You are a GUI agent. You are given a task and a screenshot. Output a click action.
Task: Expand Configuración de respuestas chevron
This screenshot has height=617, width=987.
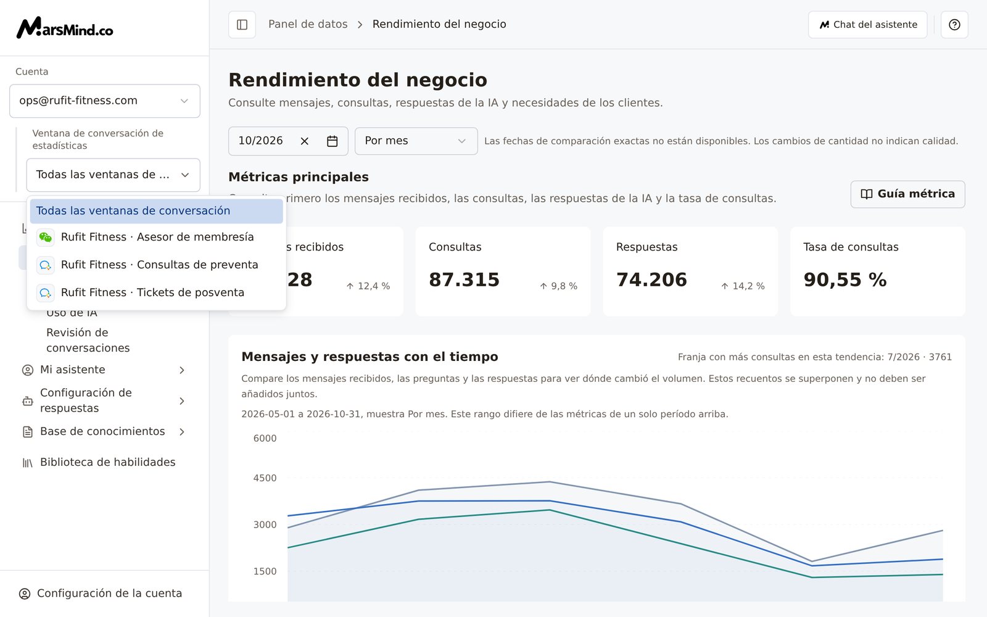pyautogui.click(x=182, y=401)
